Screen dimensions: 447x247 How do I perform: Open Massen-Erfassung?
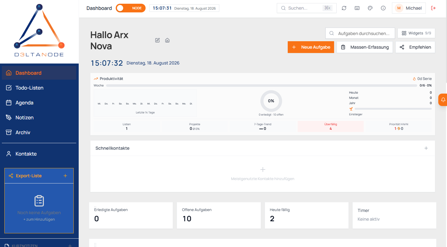click(x=365, y=47)
